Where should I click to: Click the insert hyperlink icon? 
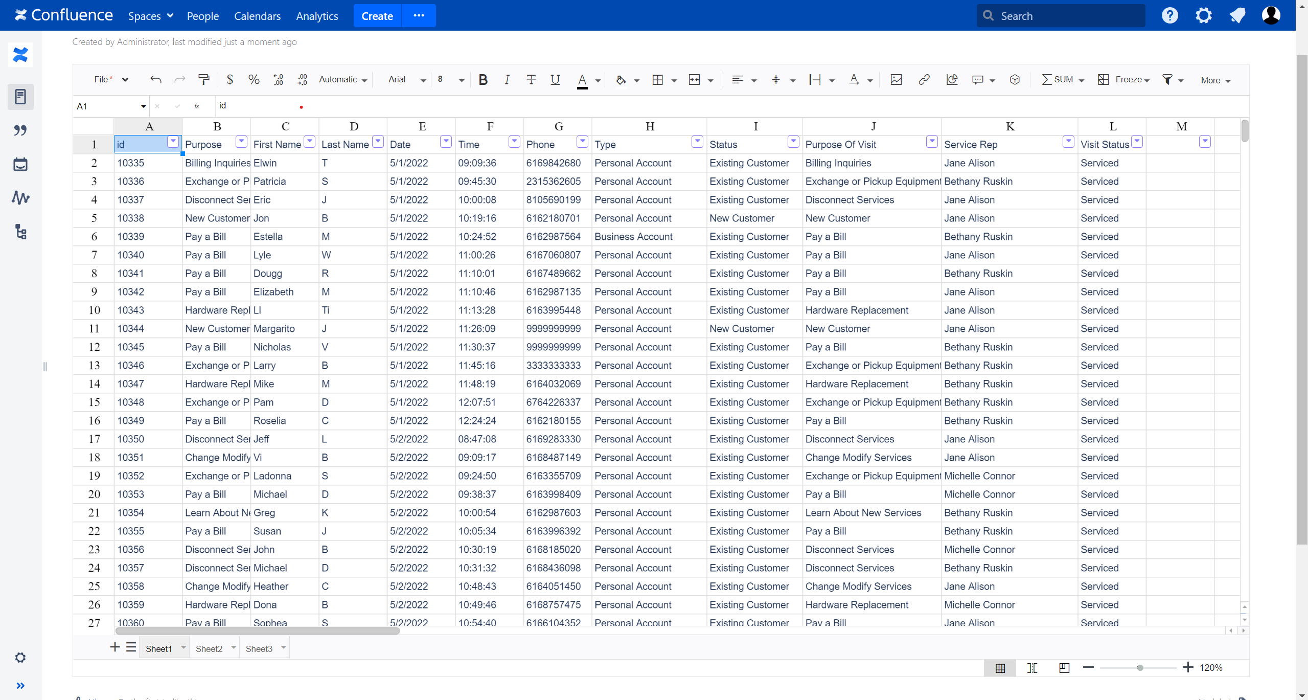pyautogui.click(x=924, y=80)
